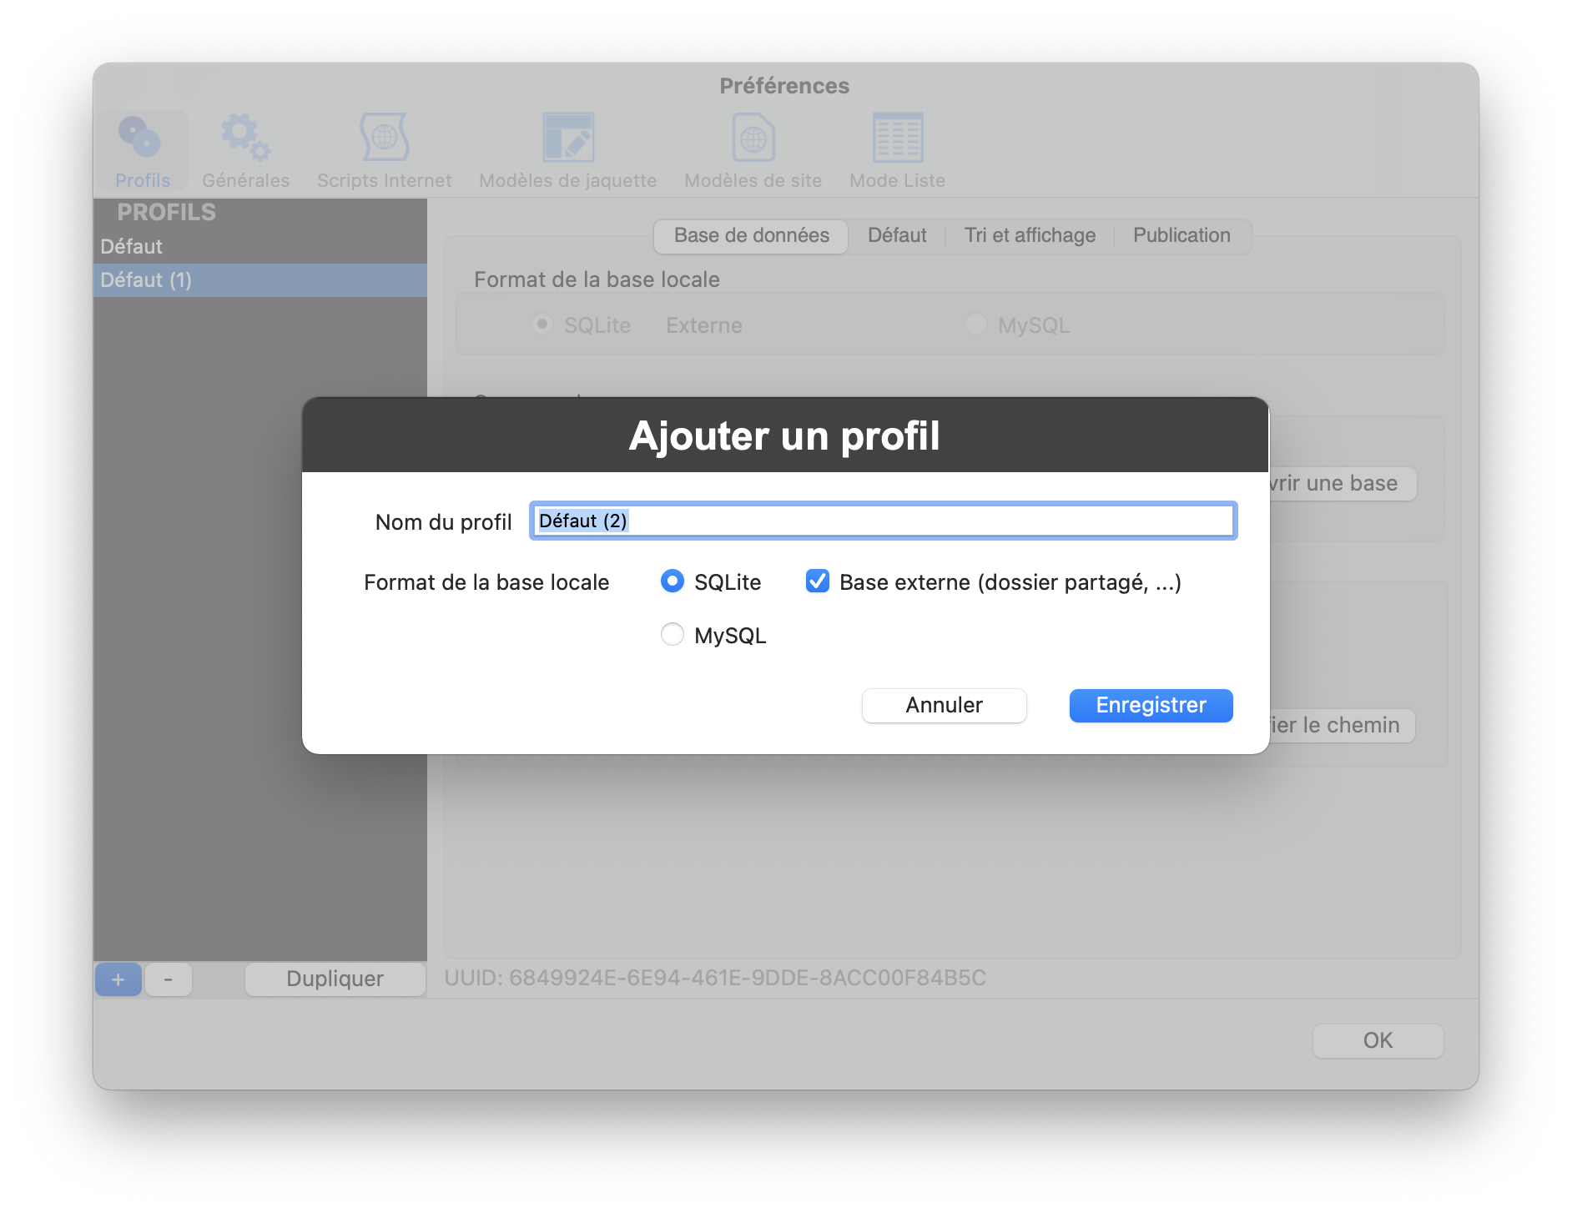Image resolution: width=1572 pixels, height=1213 pixels.
Task: Click the Dupliquer button
Action: pyautogui.click(x=335, y=979)
